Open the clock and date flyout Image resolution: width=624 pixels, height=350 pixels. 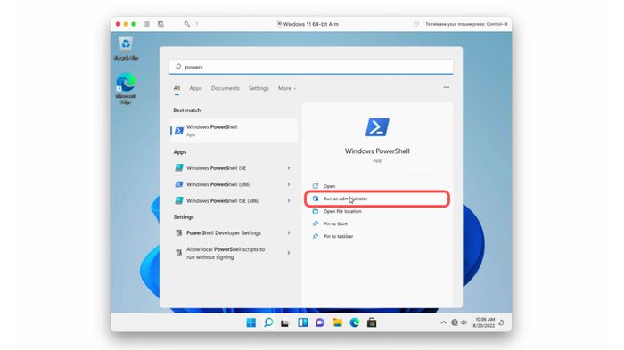click(484, 322)
